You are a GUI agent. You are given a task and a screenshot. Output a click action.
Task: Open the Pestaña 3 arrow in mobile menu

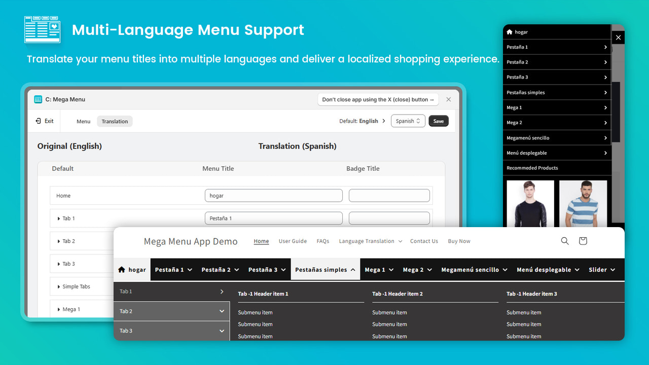click(x=605, y=78)
